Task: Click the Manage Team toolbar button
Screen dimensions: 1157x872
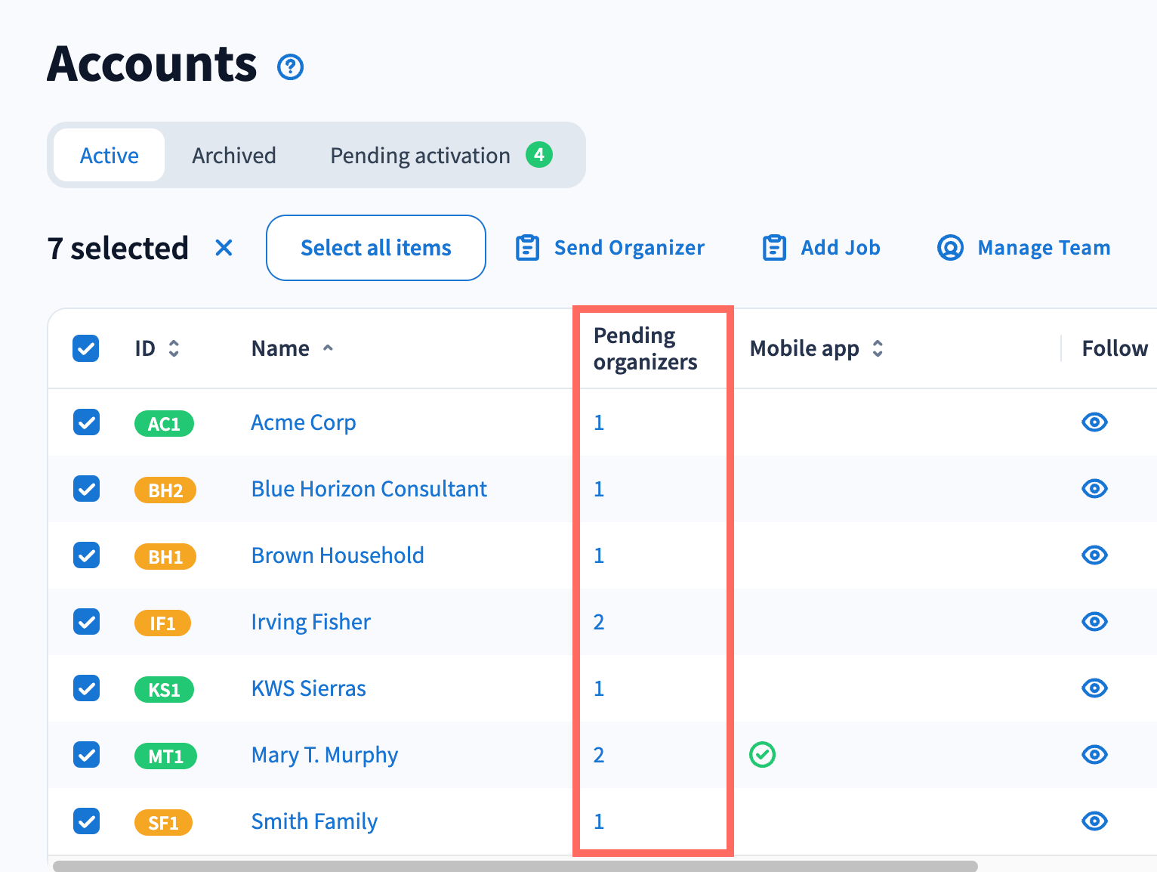Action: 1023,248
